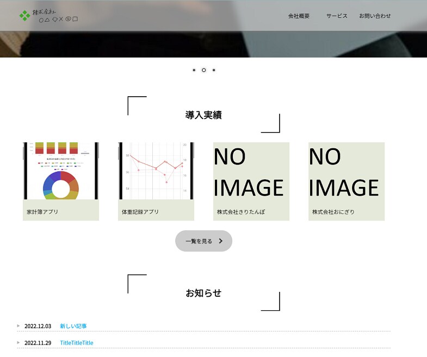
Task: Click the date 2022.11.29
Action: 38,343
